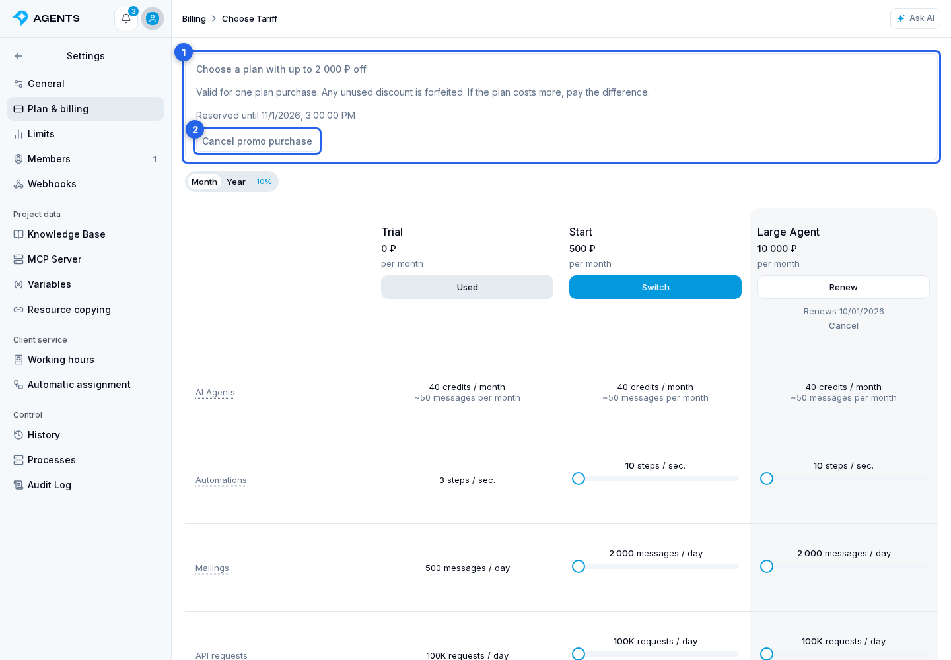Click the Variables icon
This screenshot has height=660, width=951.
coord(18,284)
